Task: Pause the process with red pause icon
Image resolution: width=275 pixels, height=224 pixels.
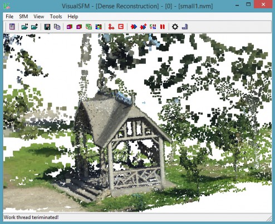Action: (x=163, y=27)
